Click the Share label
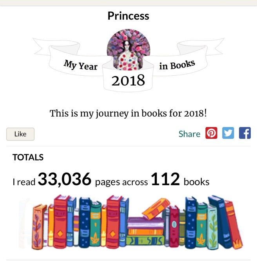 pyautogui.click(x=189, y=134)
